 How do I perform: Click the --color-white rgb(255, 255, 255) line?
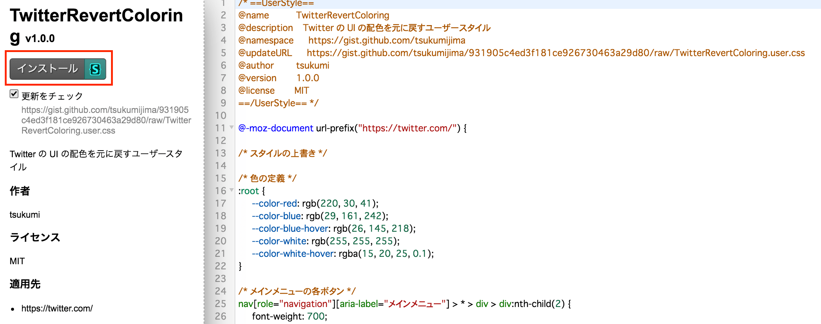coord(326,241)
